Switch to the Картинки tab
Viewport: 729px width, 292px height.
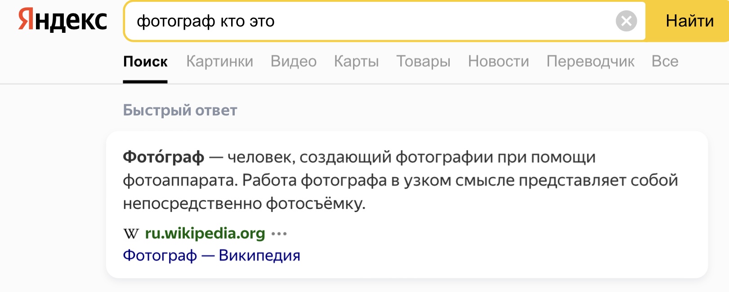click(219, 62)
